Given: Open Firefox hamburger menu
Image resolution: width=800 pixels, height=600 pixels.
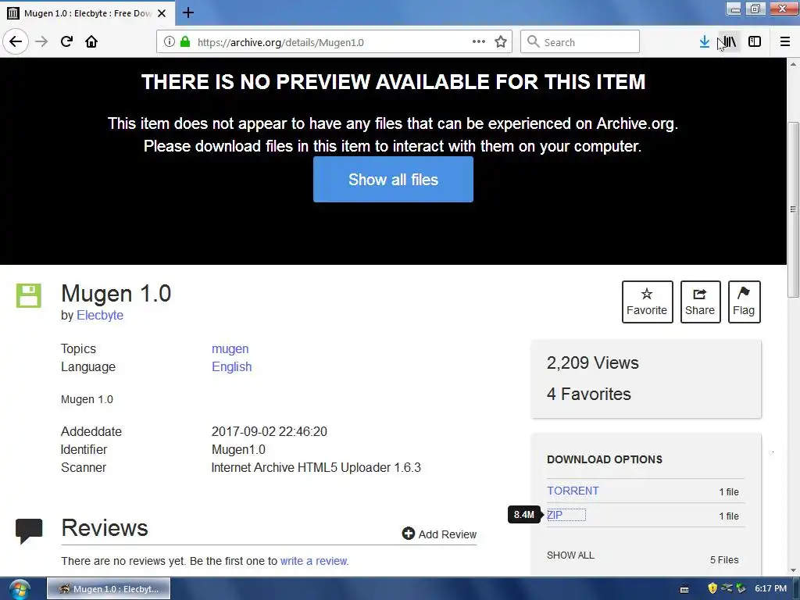Looking at the screenshot, I should 784,42.
